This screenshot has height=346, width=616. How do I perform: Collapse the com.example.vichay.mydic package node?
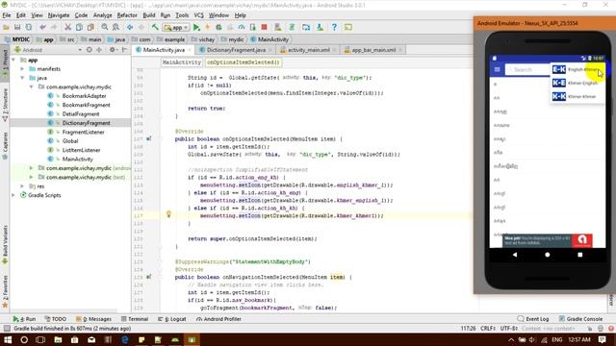point(31,87)
